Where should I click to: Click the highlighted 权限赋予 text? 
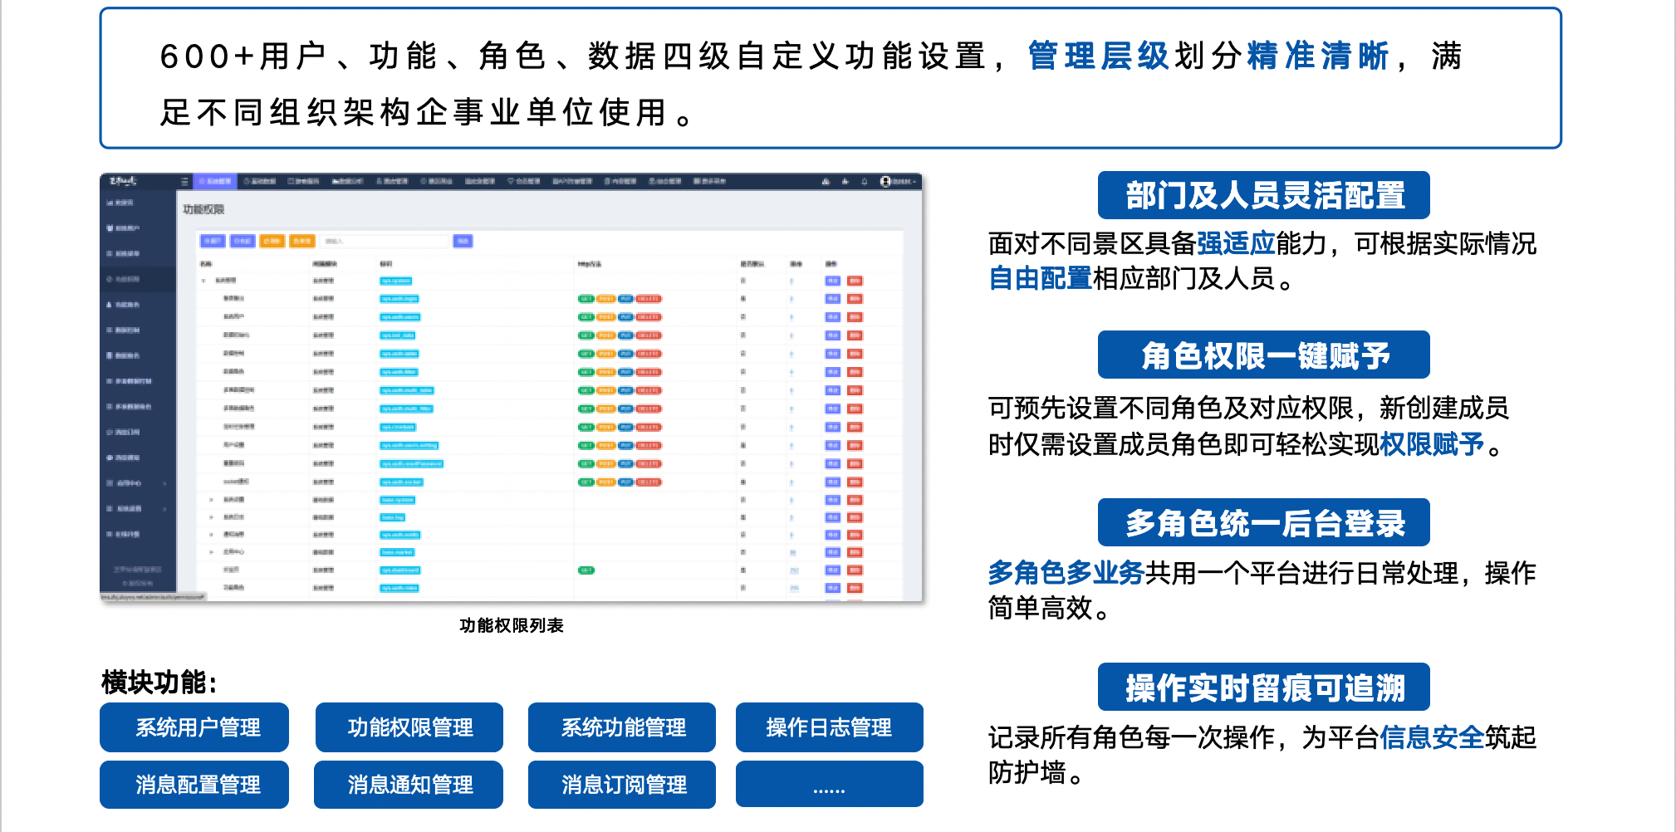click(x=1432, y=444)
